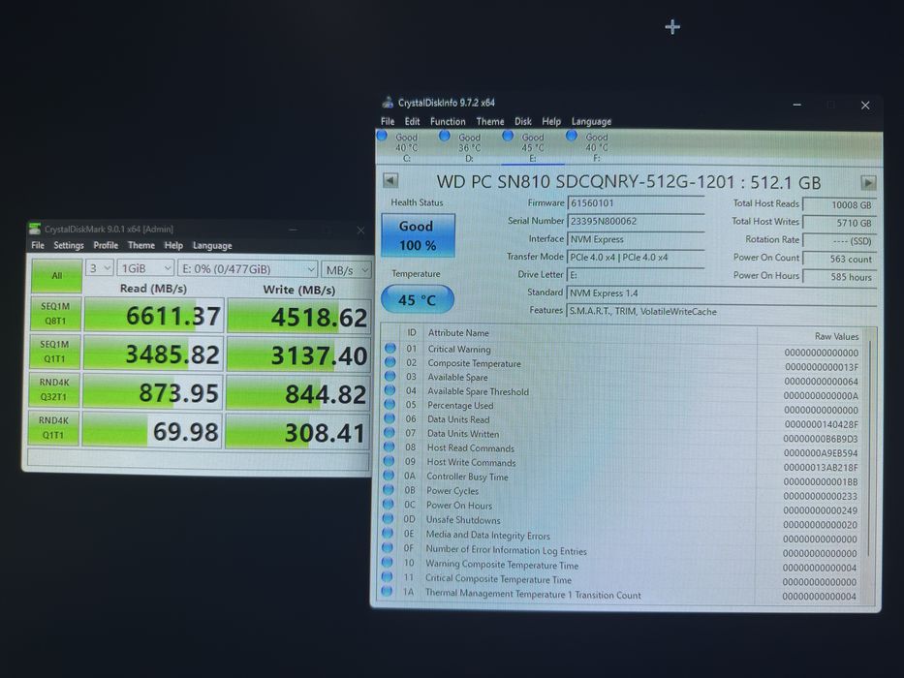904x678 pixels.
Task: Click CrystalDiskMark title bar app icon
Action: [x=35, y=229]
